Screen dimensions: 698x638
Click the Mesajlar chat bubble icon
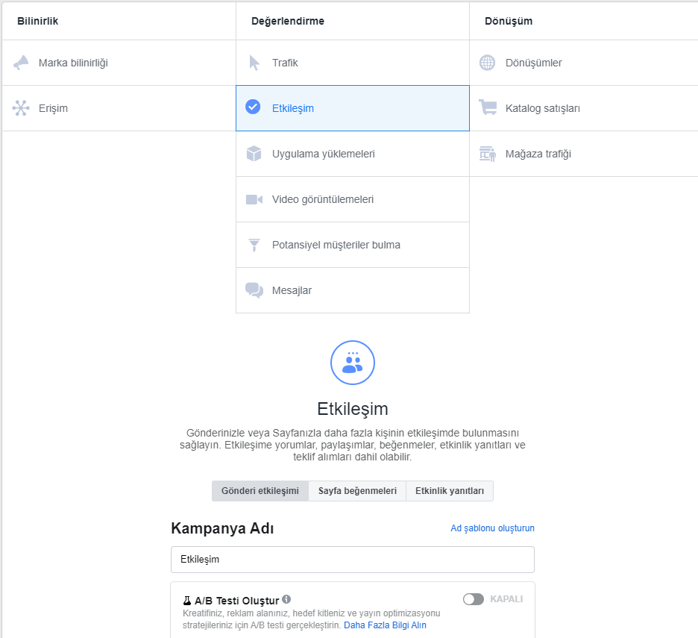[254, 290]
